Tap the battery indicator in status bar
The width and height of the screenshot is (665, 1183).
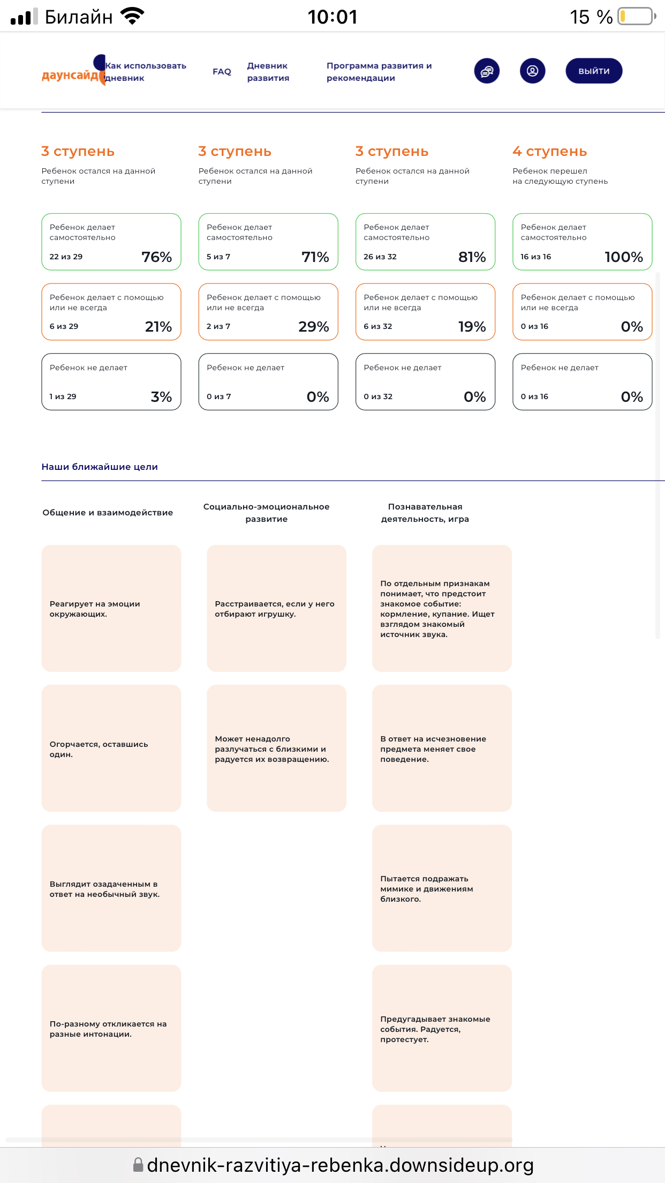tap(637, 17)
